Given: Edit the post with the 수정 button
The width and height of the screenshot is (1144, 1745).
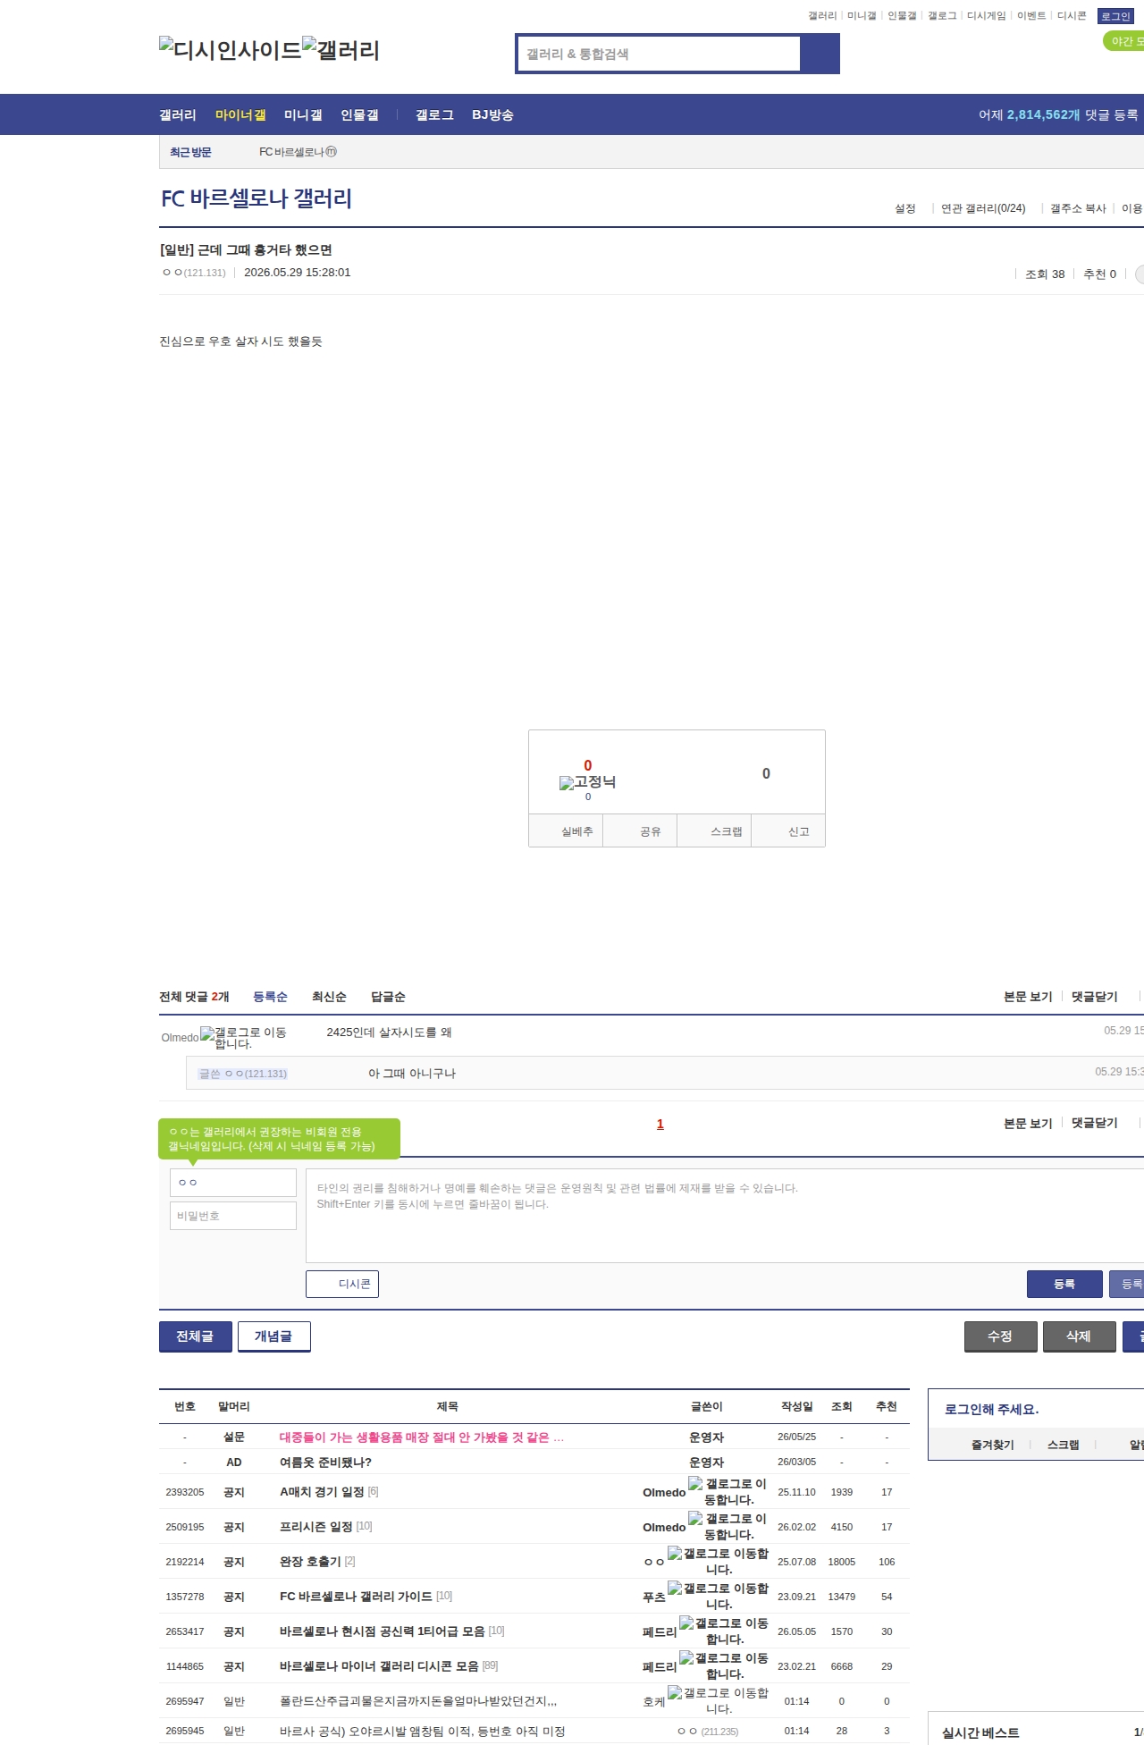Looking at the screenshot, I should click(x=1001, y=1336).
